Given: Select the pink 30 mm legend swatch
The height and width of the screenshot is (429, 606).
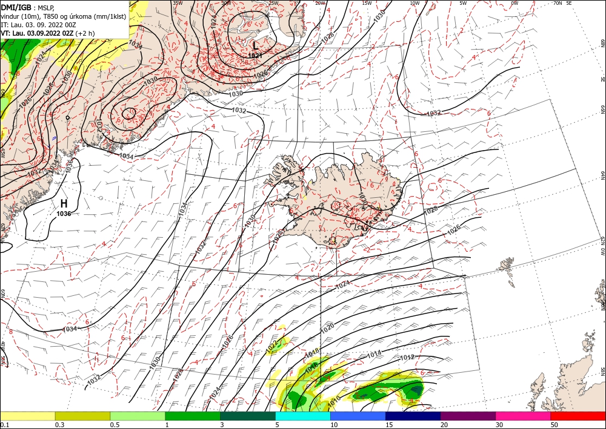Looking at the screenshot, I should coord(524,416).
